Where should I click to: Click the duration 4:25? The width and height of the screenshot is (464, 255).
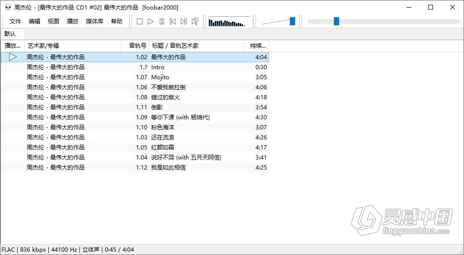[261, 168]
